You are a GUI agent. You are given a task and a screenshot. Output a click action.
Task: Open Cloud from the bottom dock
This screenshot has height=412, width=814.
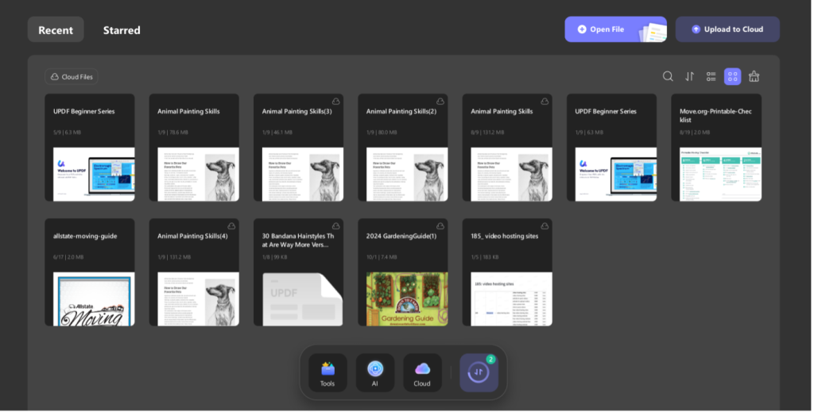(x=422, y=372)
